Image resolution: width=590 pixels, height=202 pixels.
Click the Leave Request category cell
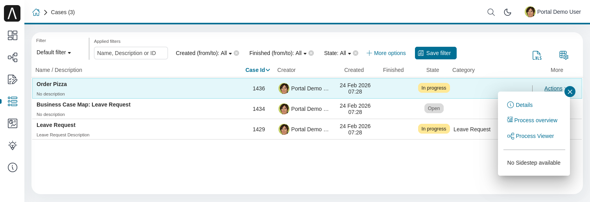point(472,129)
